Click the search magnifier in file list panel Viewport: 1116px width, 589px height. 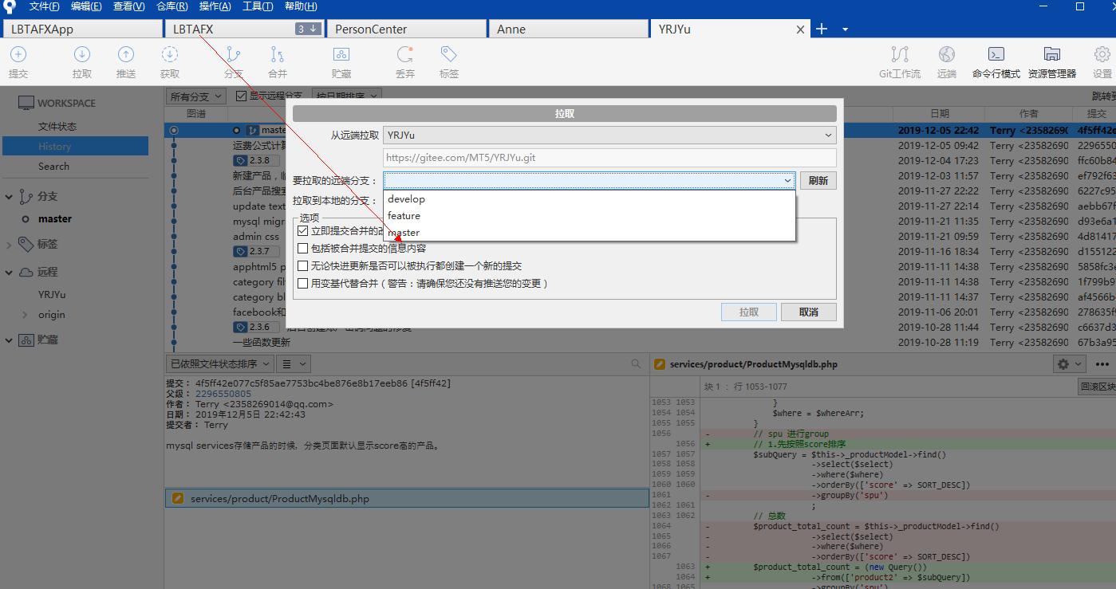[x=636, y=363]
